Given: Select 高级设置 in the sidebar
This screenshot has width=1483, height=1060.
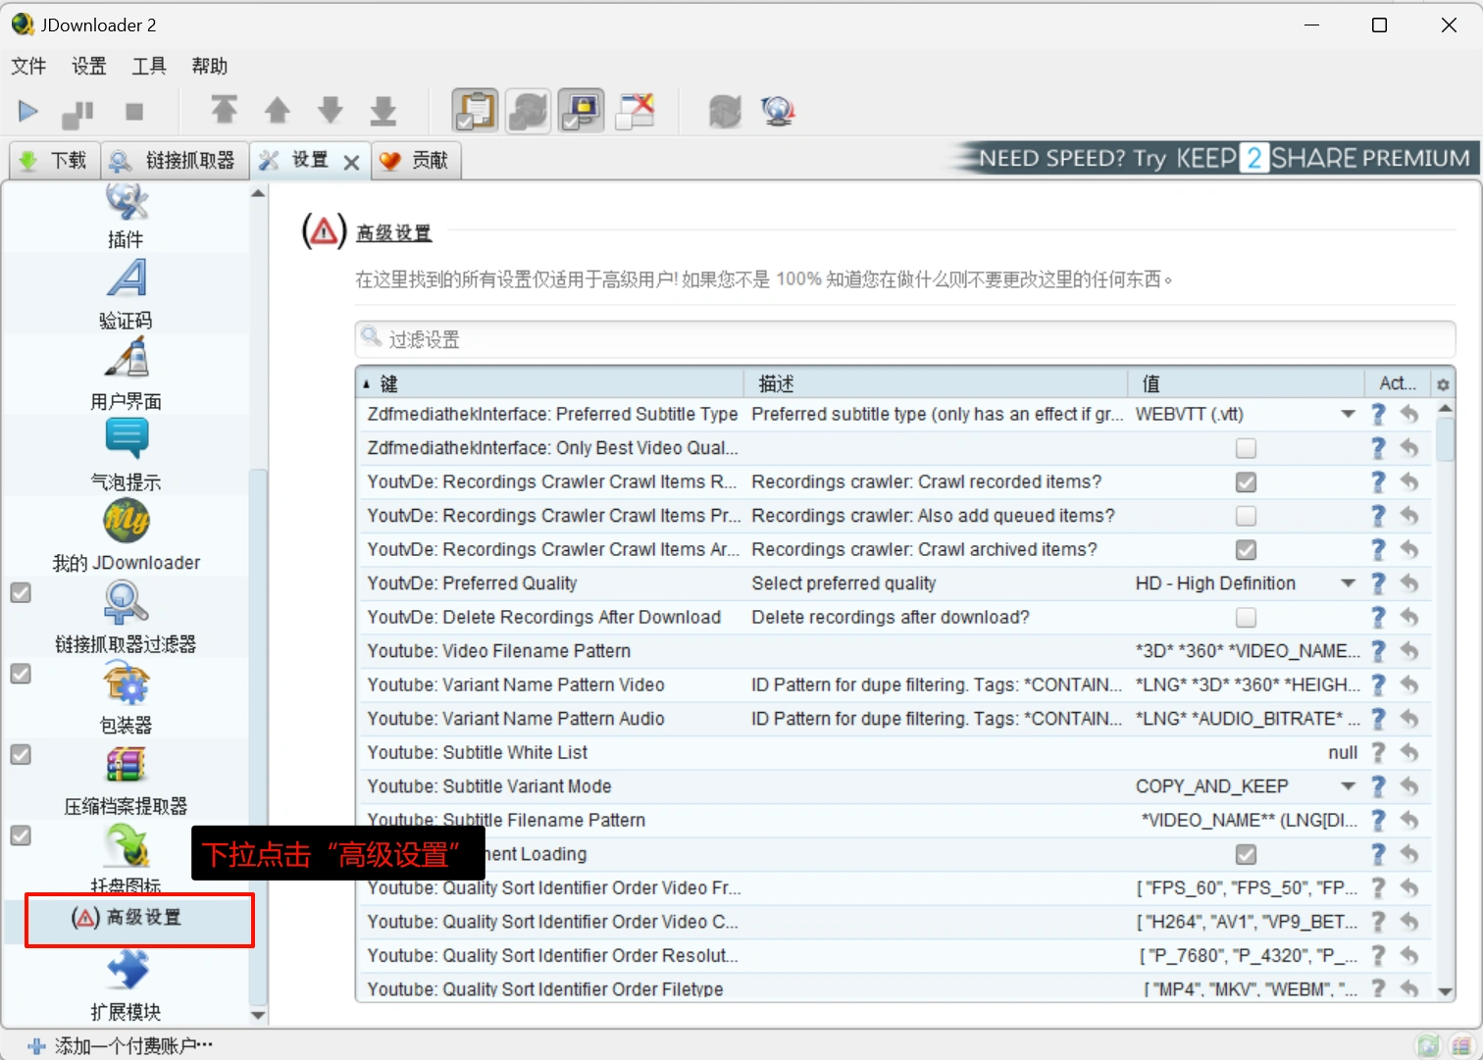Looking at the screenshot, I should 127,918.
